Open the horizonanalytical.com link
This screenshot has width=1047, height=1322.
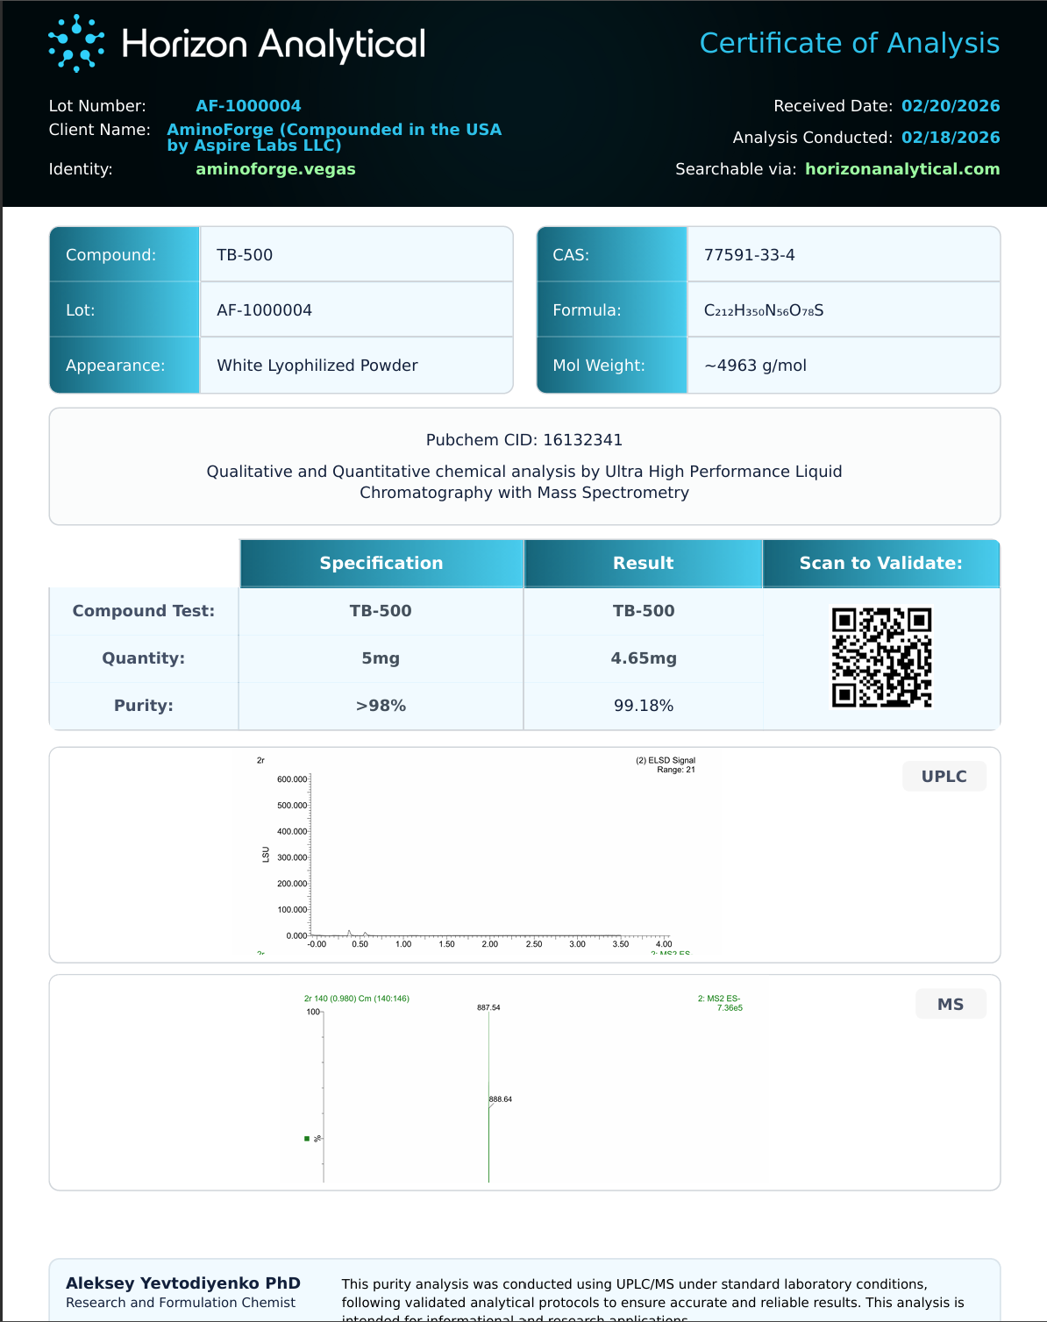(902, 169)
